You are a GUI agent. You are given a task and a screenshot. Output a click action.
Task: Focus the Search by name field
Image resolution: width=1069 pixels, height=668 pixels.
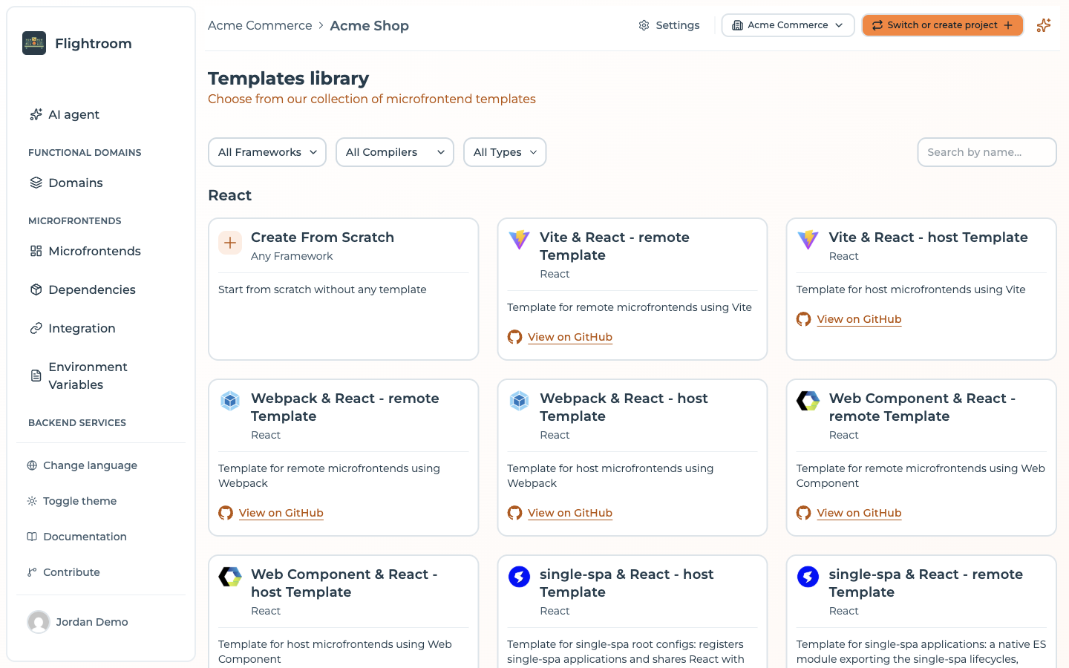click(987, 152)
